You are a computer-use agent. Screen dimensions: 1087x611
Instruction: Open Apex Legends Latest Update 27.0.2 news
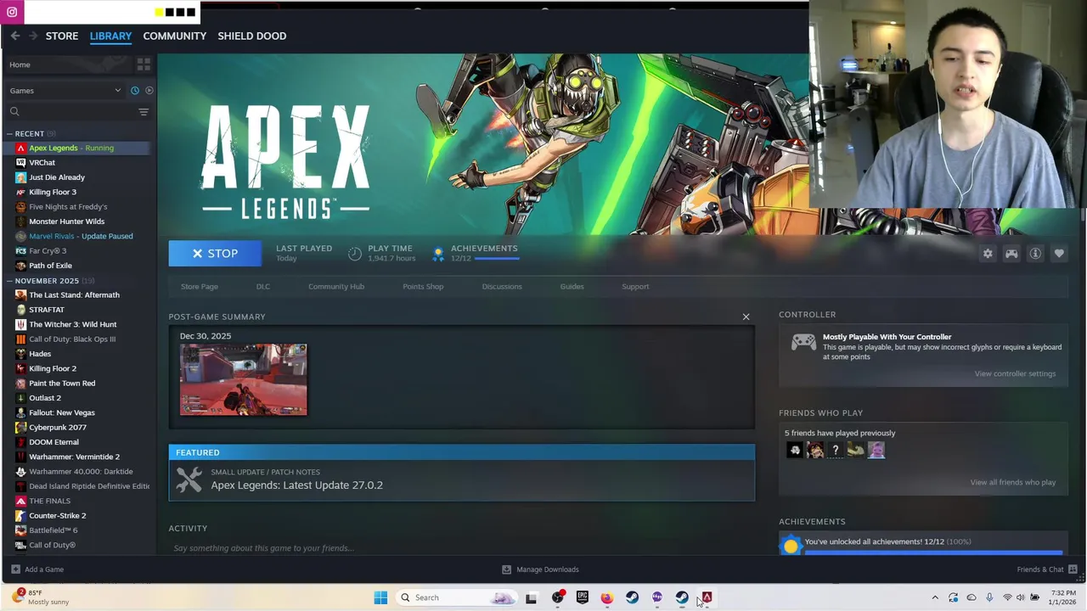coord(296,485)
